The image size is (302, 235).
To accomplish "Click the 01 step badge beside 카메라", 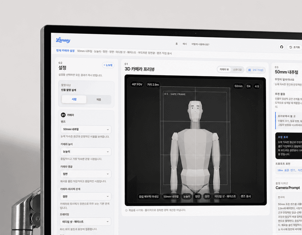I will [x=63, y=115].
